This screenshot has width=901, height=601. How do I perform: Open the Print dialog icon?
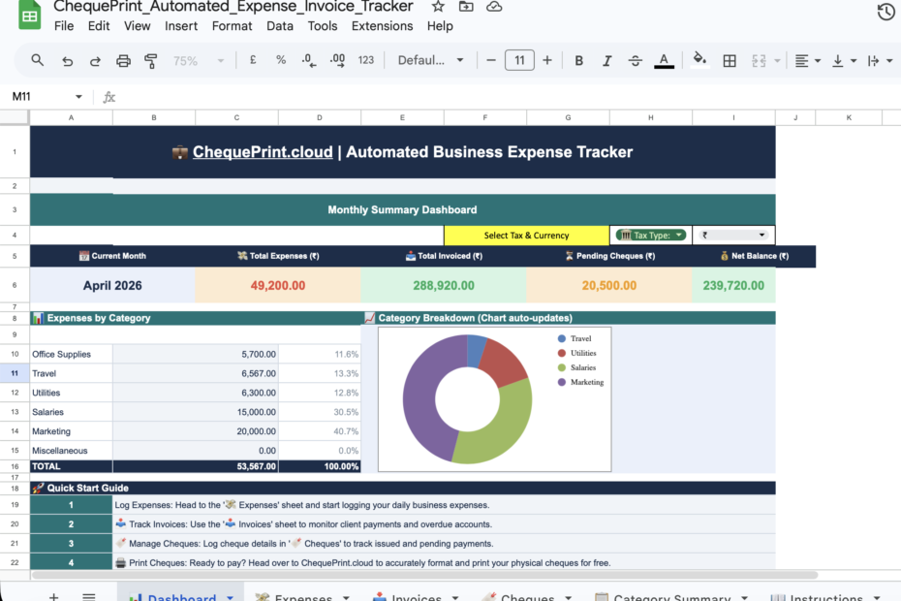tap(123, 60)
